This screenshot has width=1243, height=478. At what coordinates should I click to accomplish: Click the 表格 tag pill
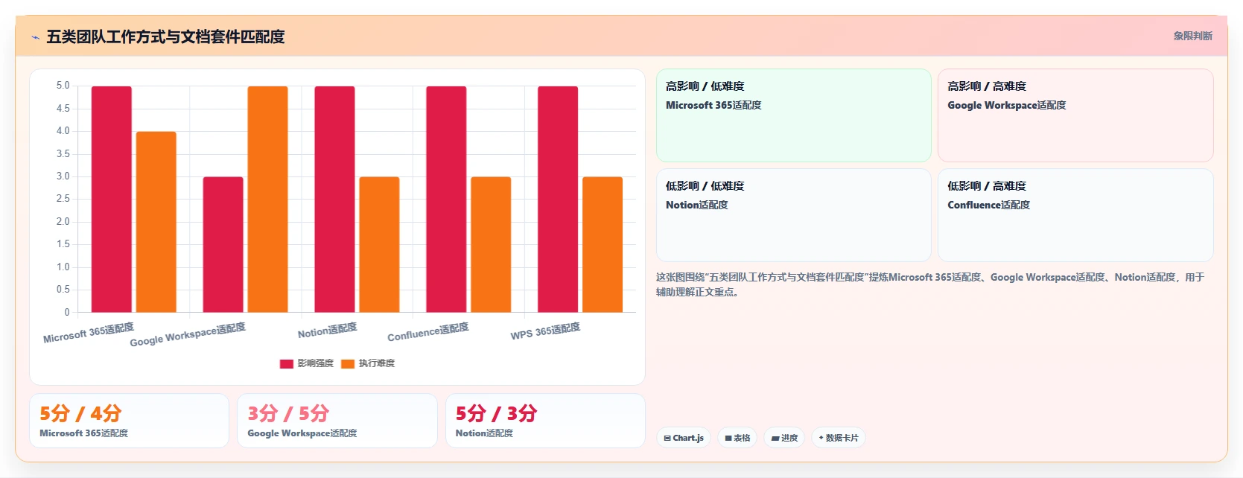coord(737,438)
